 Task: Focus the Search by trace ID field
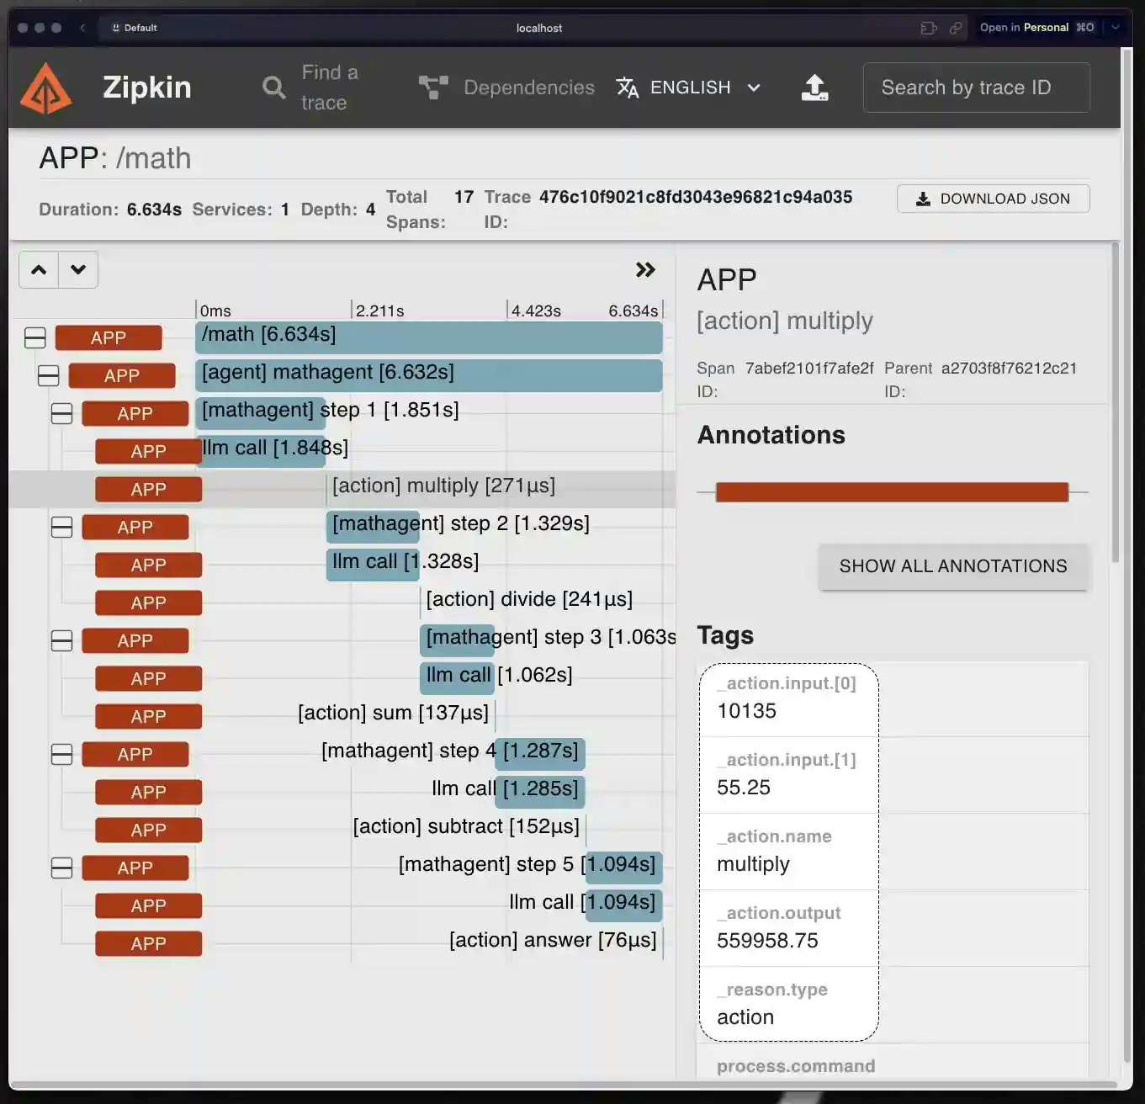pyautogui.click(x=976, y=88)
